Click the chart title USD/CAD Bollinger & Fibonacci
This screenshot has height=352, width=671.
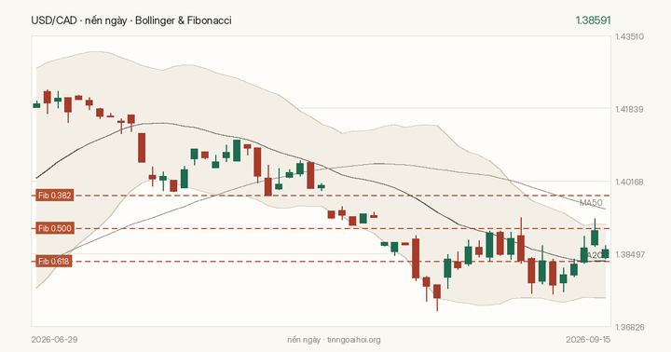[131, 20]
